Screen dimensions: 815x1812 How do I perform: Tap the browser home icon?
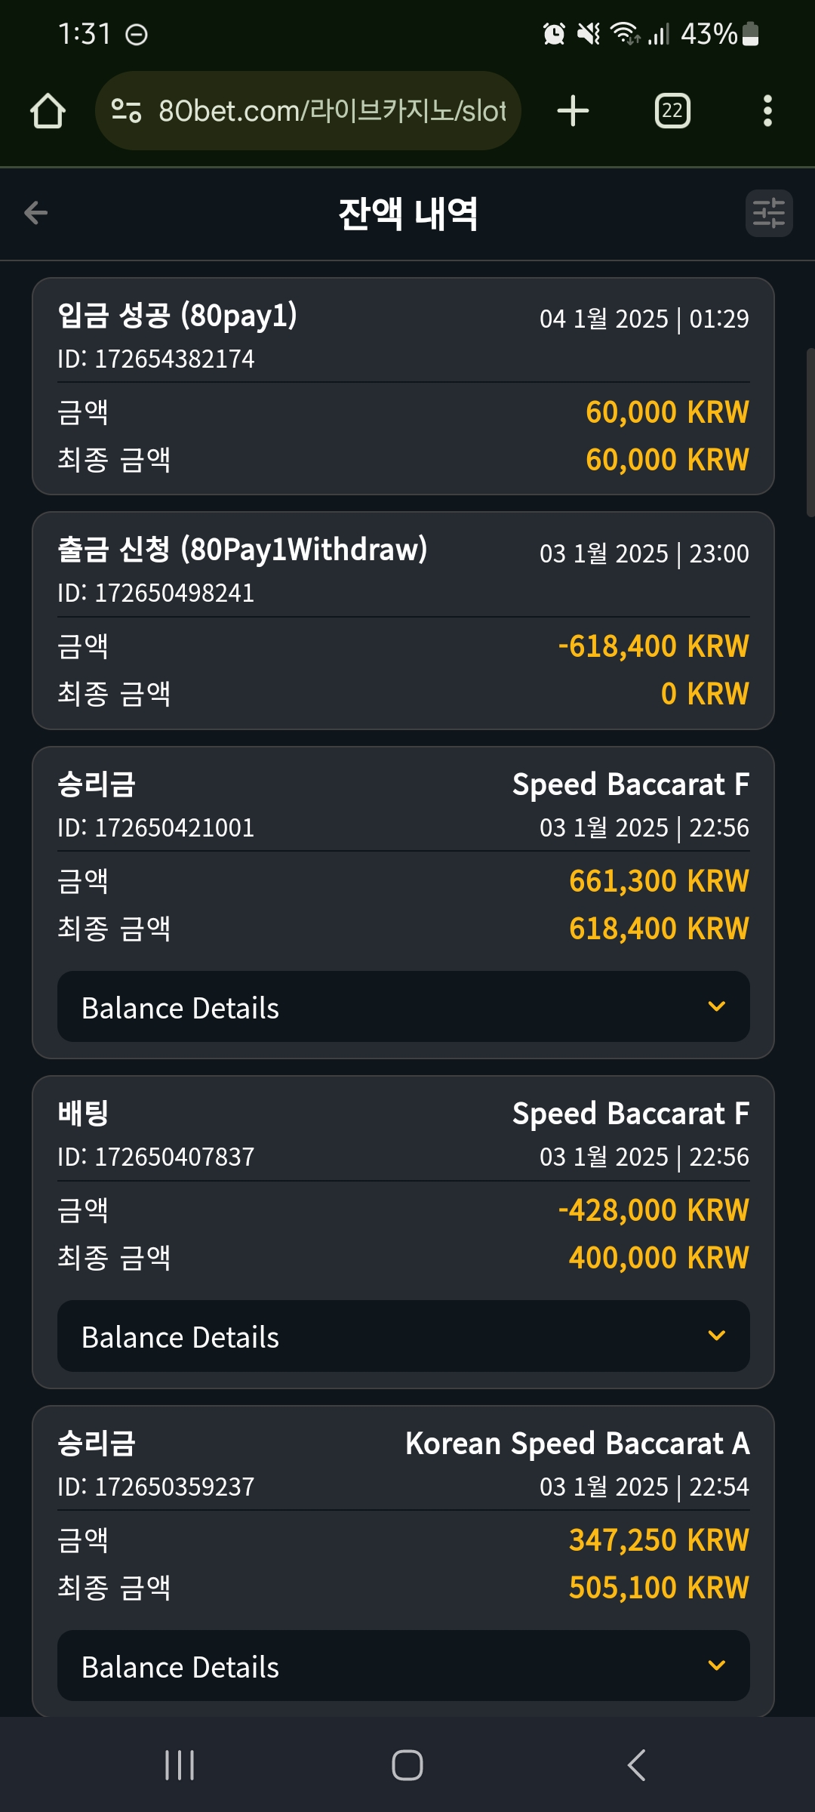(48, 111)
